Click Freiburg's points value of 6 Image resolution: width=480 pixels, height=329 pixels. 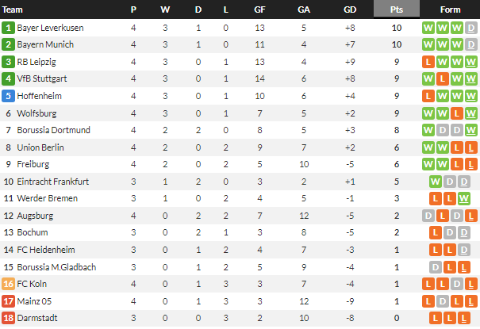[x=396, y=164]
